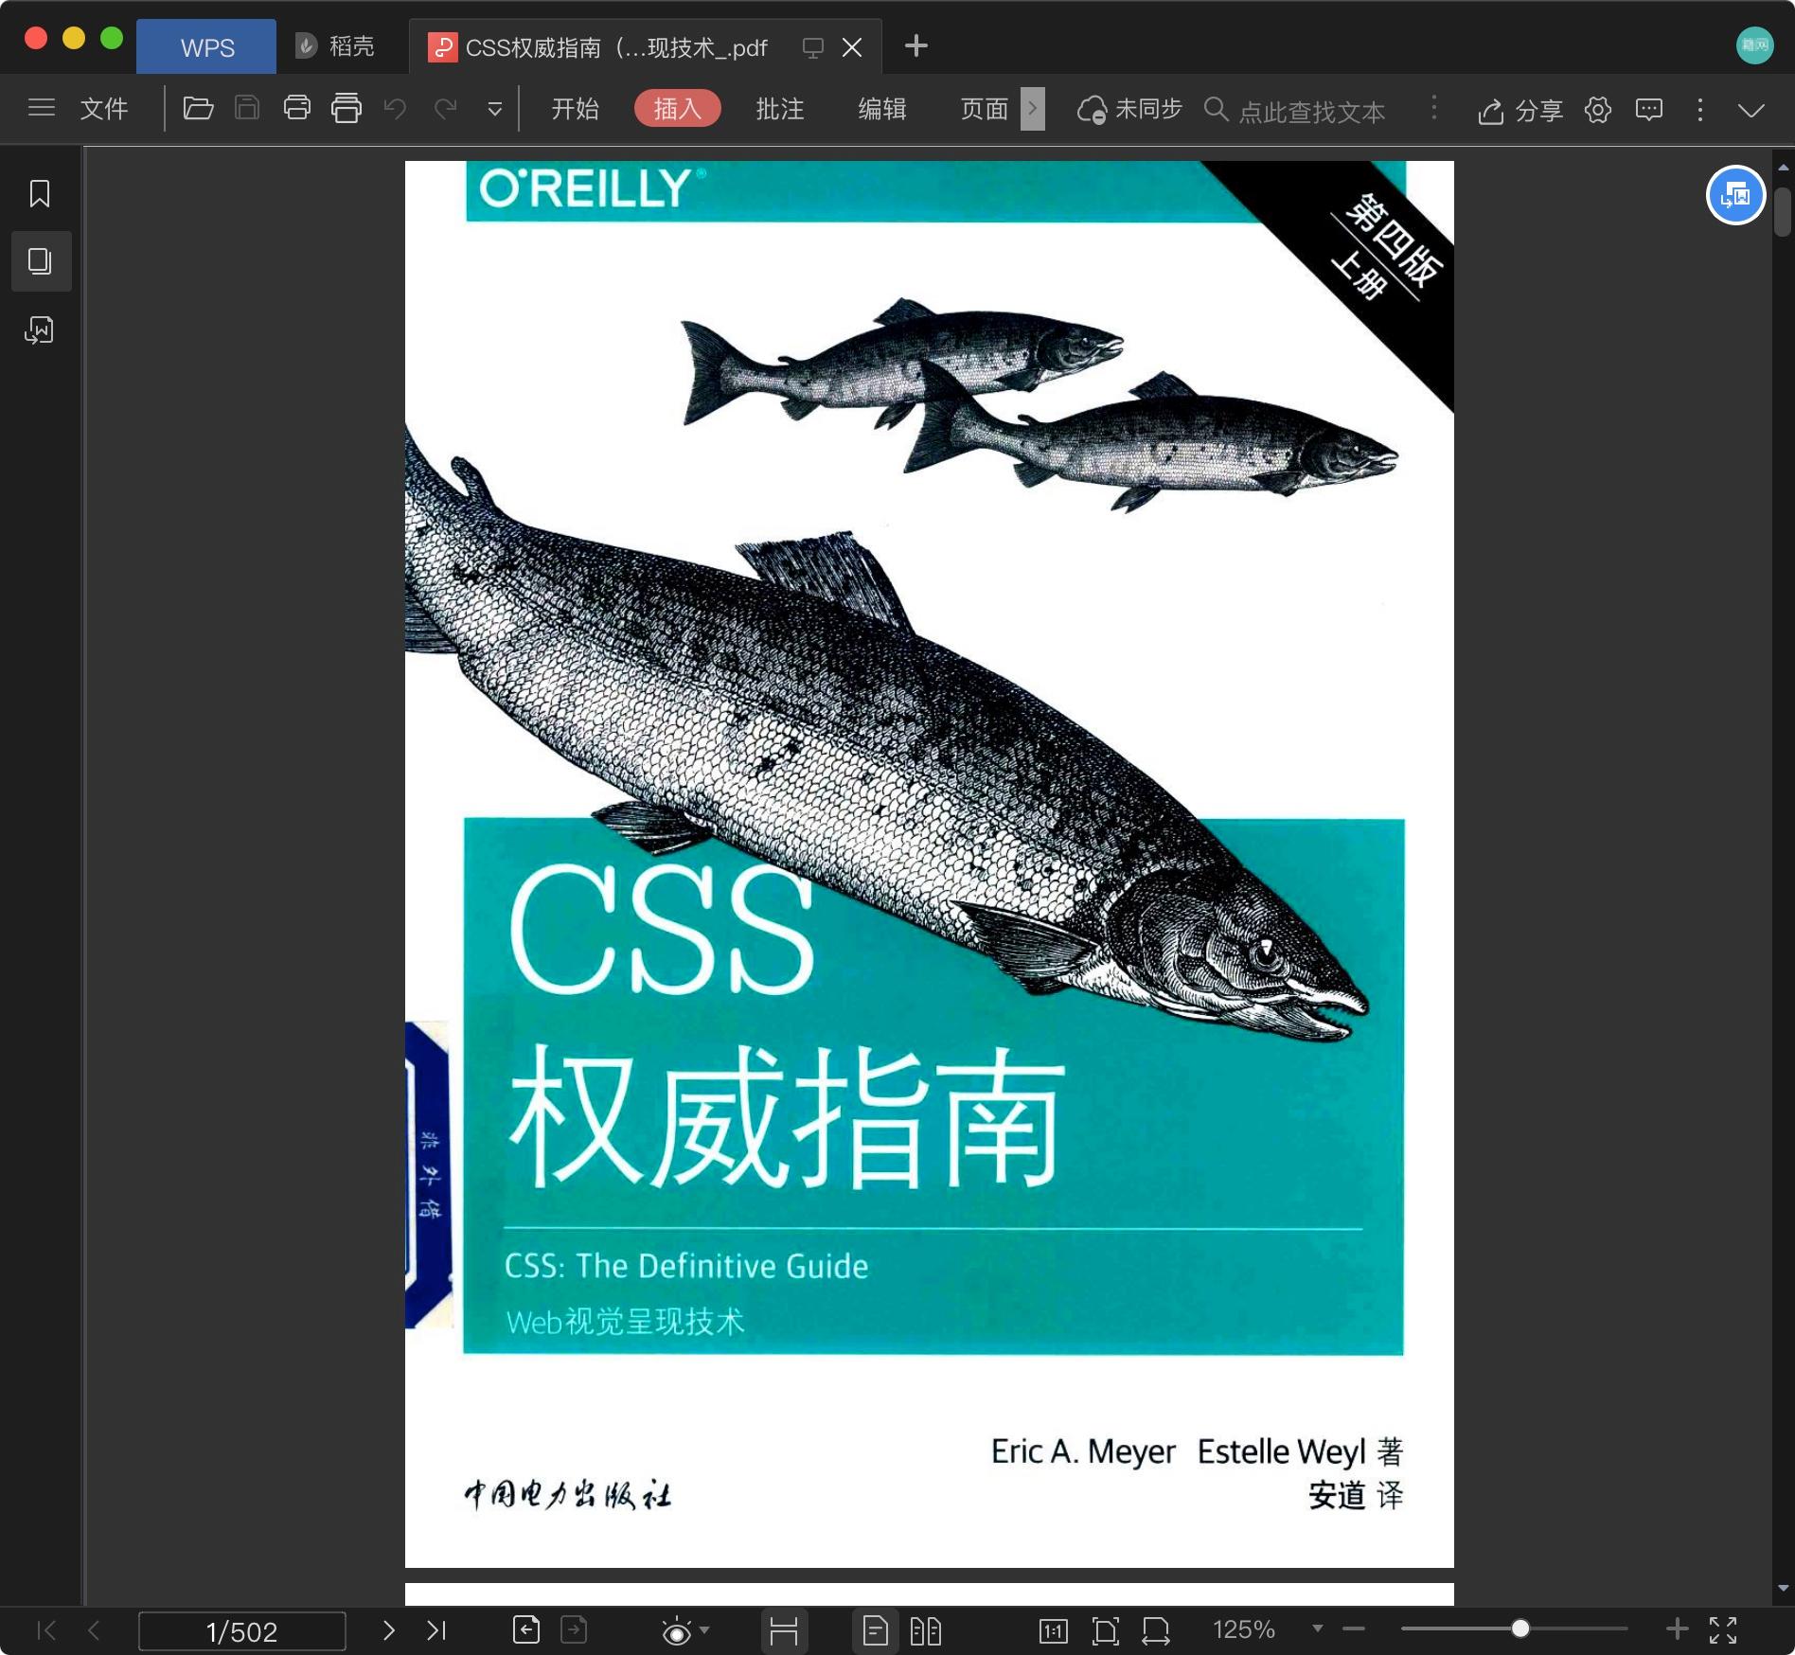Go to the next page arrow
This screenshot has height=1655, width=1795.
click(388, 1629)
